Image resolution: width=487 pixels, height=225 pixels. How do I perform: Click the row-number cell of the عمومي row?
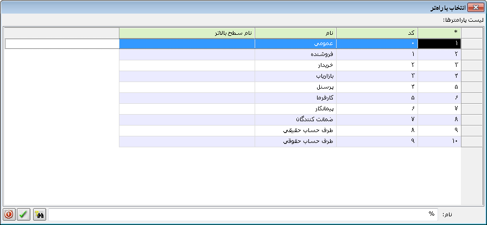coord(439,43)
